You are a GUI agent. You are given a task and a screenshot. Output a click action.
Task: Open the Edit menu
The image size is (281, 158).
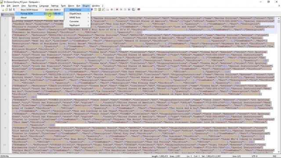point(8,6)
